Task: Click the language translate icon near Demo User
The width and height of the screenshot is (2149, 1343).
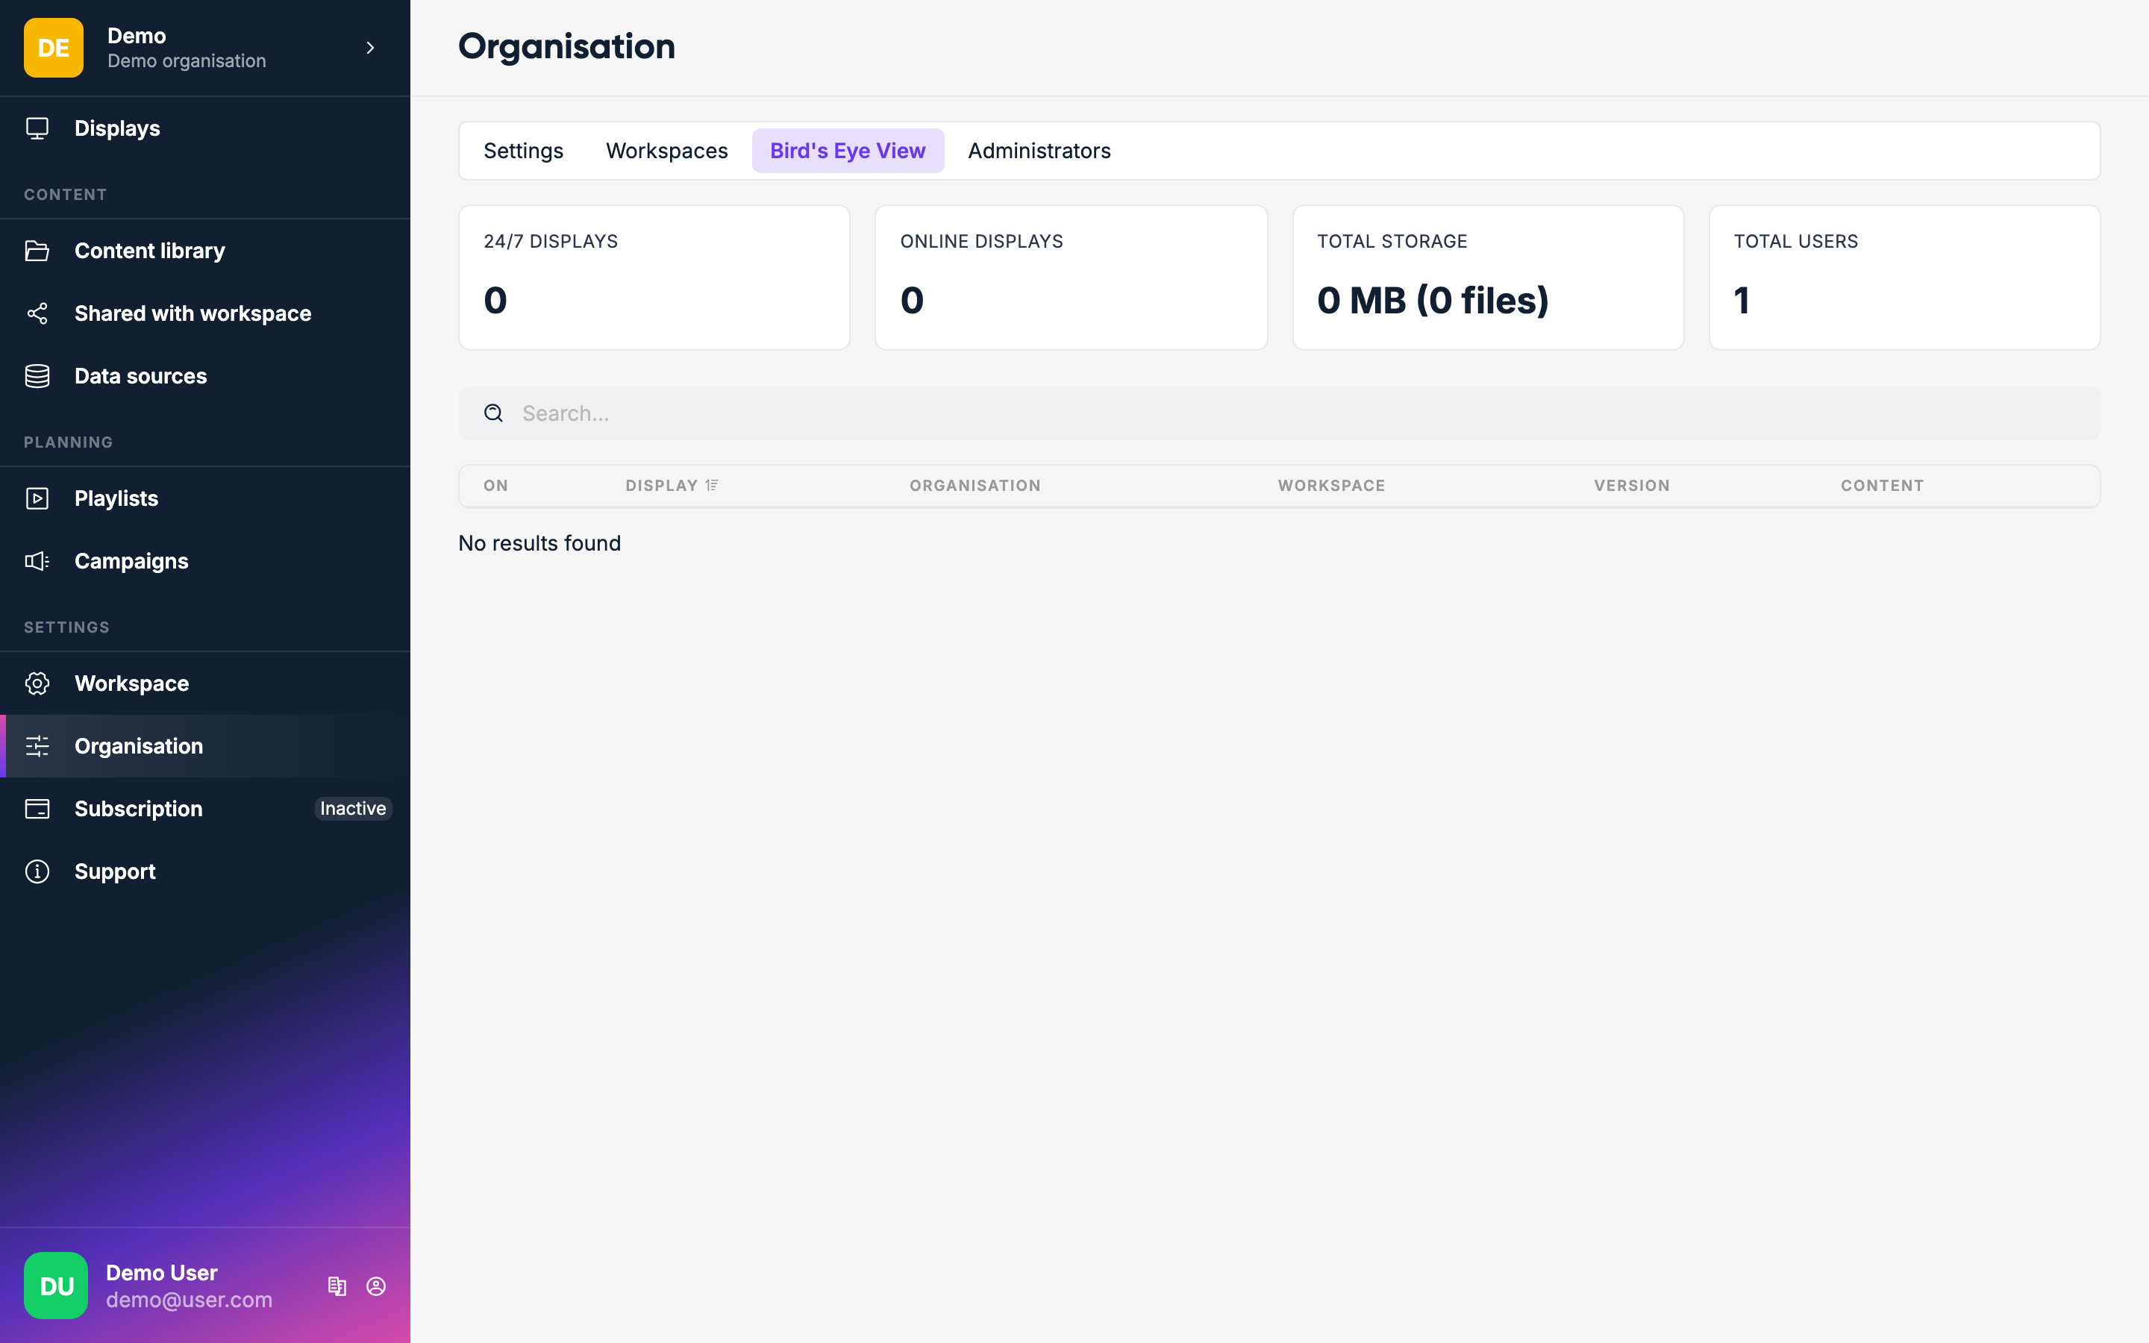Action: (337, 1286)
